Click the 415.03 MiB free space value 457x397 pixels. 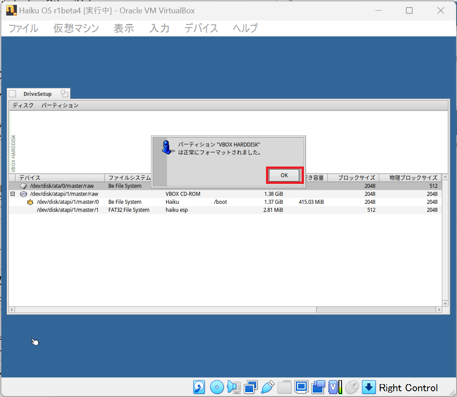click(311, 202)
